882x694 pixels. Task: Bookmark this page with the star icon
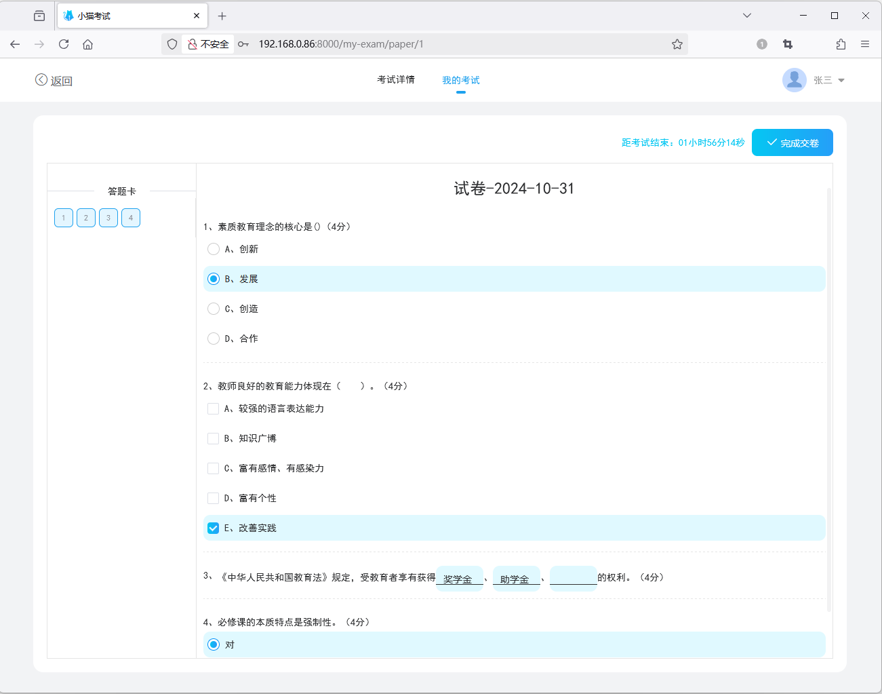point(677,44)
